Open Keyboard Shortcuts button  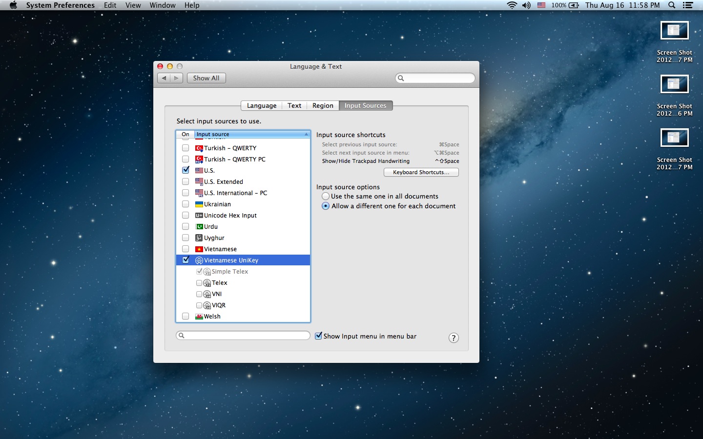[421, 172]
